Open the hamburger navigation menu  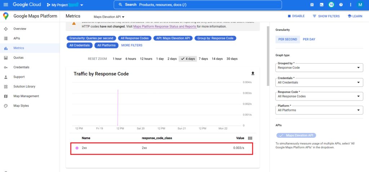point(6,5)
